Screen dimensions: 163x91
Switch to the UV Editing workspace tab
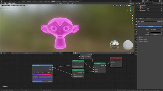click(40, 1)
